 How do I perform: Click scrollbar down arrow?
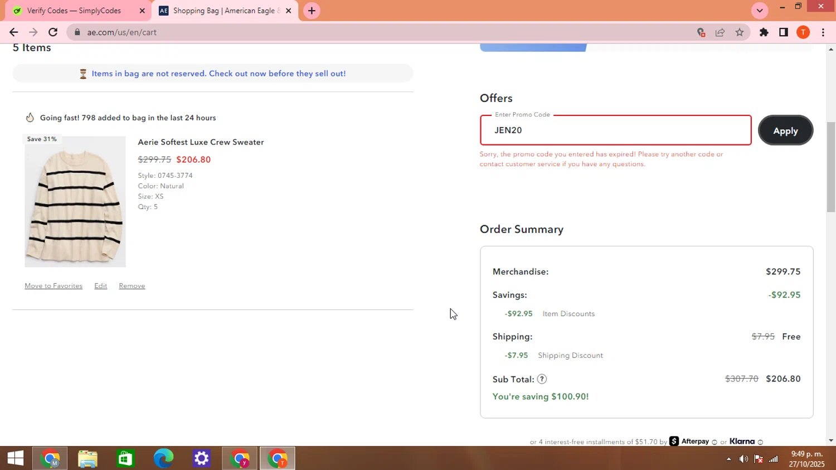(831, 440)
